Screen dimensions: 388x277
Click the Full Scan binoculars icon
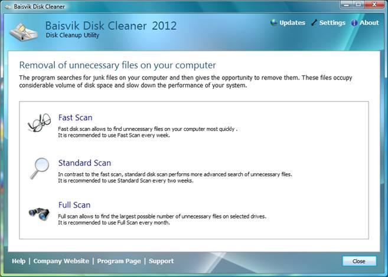tap(39, 213)
